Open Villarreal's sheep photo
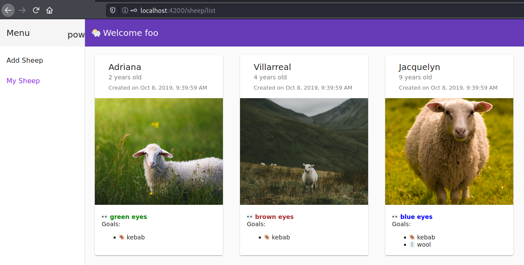The height and width of the screenshot is (265, 524). pos(304,151)
